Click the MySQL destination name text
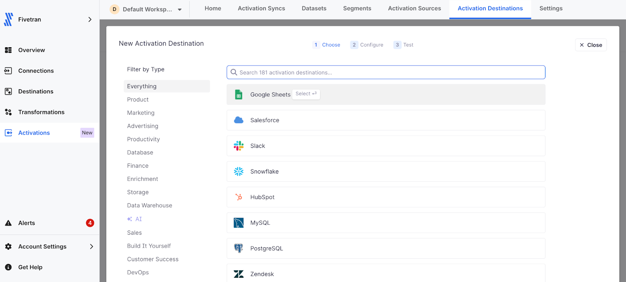 click(x=260, y=223)
